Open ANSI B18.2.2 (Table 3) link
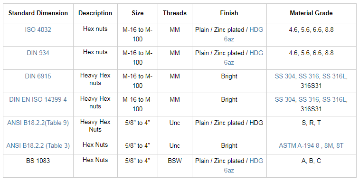Viewport: 359px width, 182px height. click(38, 145)
